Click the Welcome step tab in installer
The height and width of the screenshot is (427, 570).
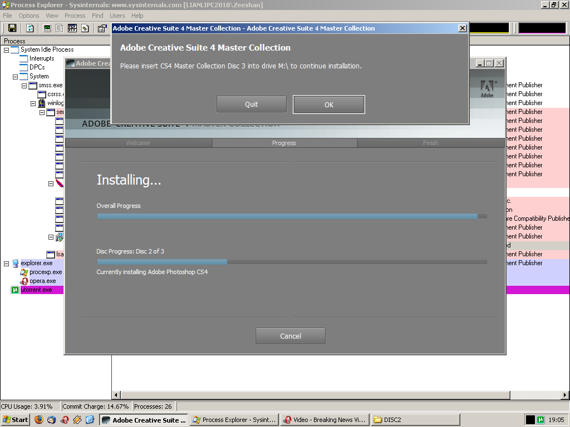point(138,143)
